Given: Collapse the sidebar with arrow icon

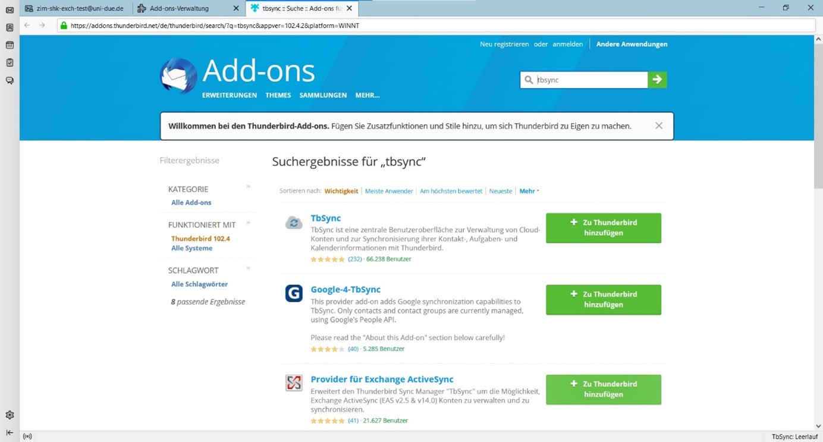Looking at the screenshot, I should [10, 432].
